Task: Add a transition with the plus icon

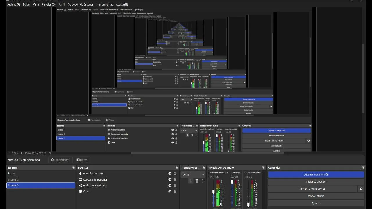Action: [191, 181]
